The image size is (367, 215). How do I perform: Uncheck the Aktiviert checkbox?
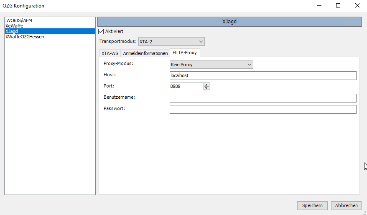[101, 31]
